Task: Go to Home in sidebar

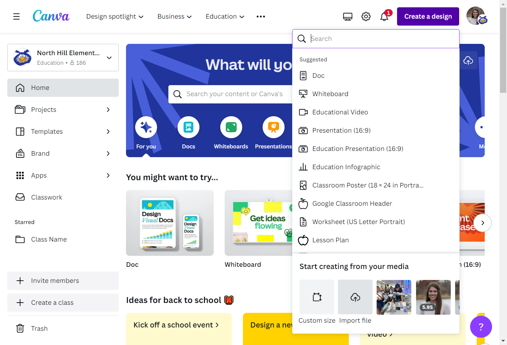Action: (x=63, y=88)
